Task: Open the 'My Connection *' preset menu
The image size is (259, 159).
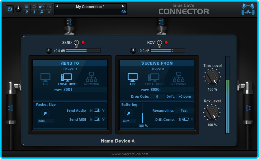Action: 90,7
